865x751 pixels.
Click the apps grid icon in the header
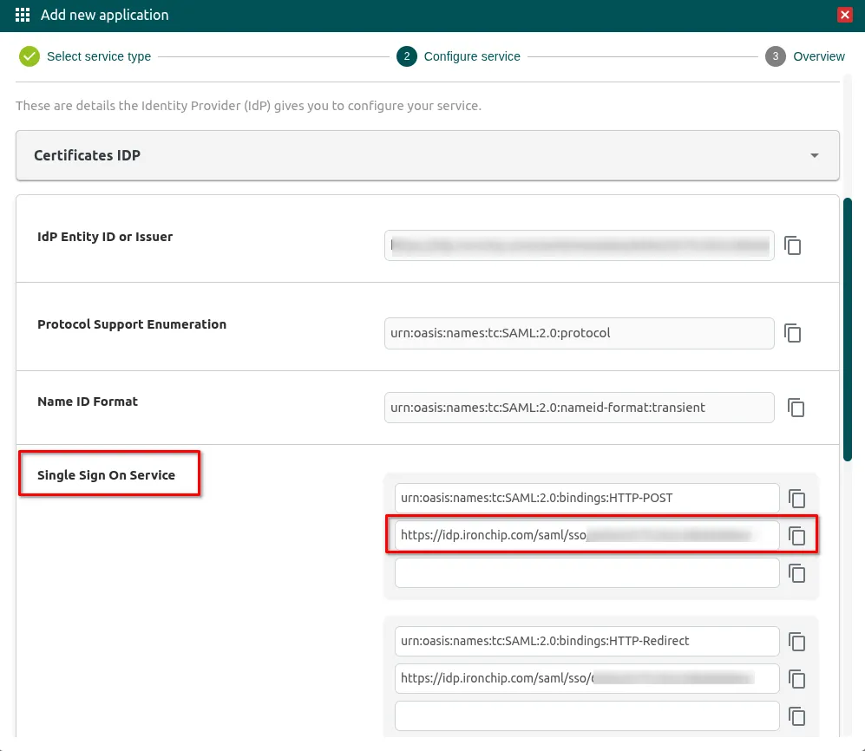23,15
